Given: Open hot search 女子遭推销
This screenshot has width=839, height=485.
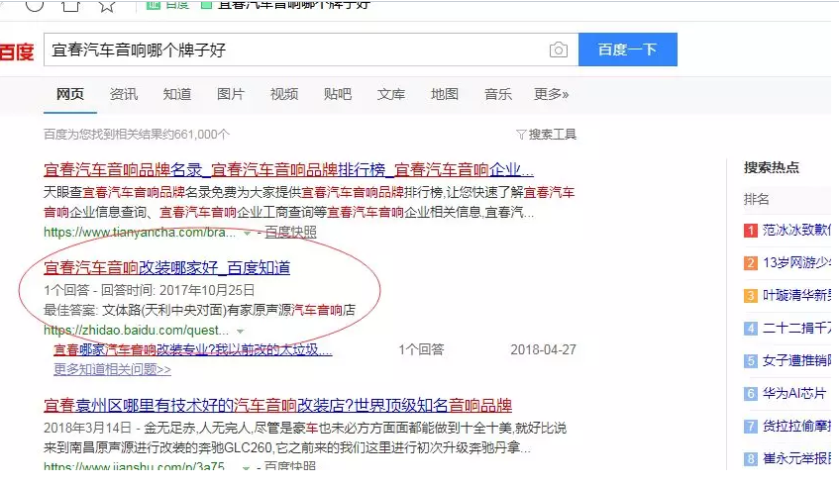Looking at the screenshot, I should pyautogui.click(x=796, y=360).
